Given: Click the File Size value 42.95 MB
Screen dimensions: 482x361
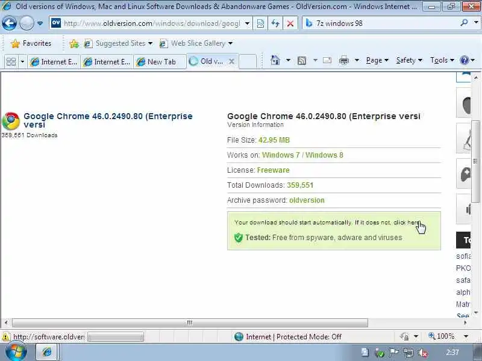Looking at the screenshot, I should [x=274, y=140].
